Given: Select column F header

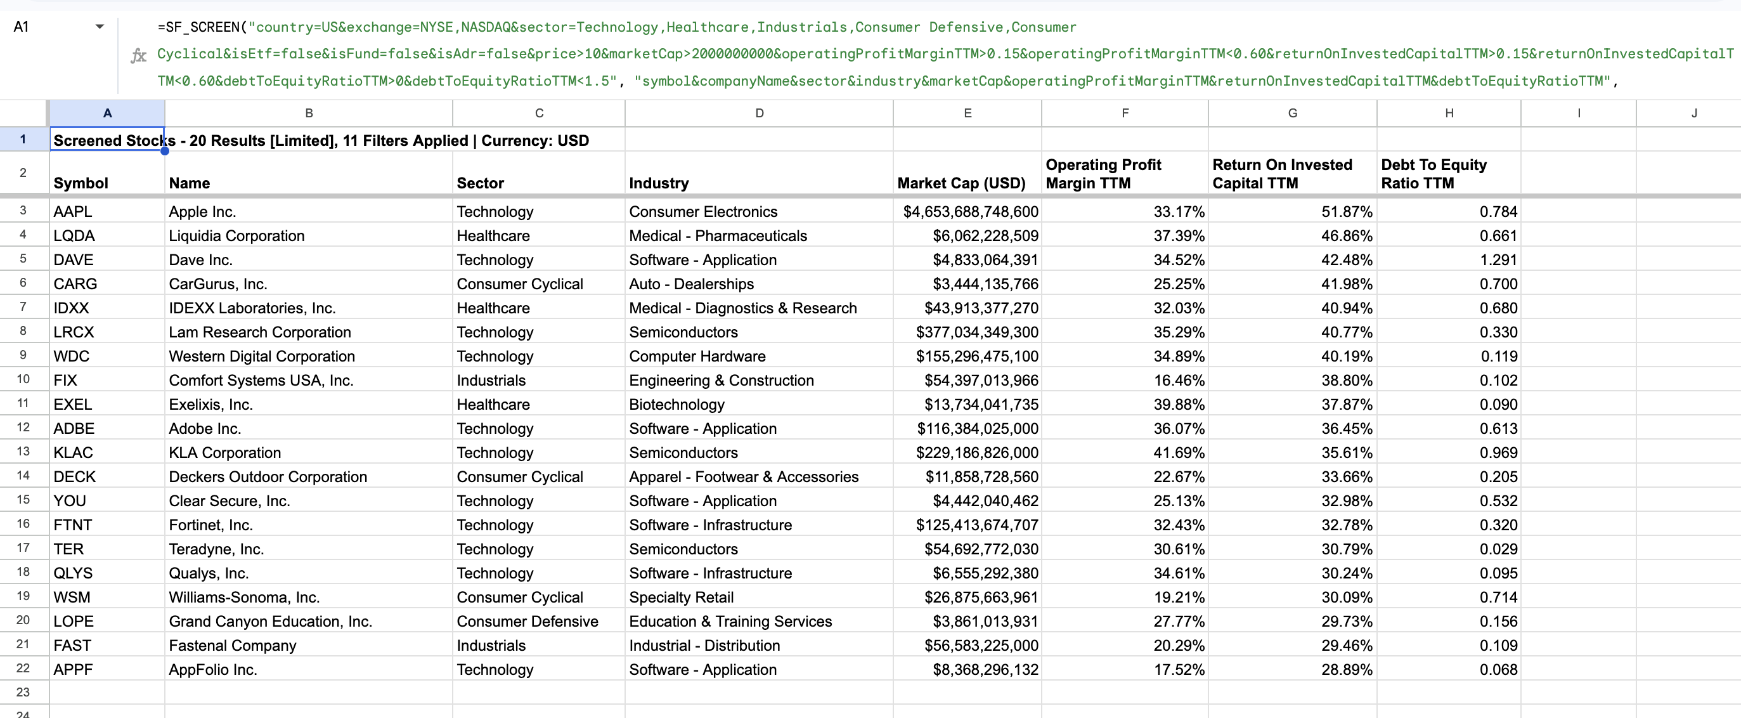Looking at the screenshot, I should pos(1125,114).
